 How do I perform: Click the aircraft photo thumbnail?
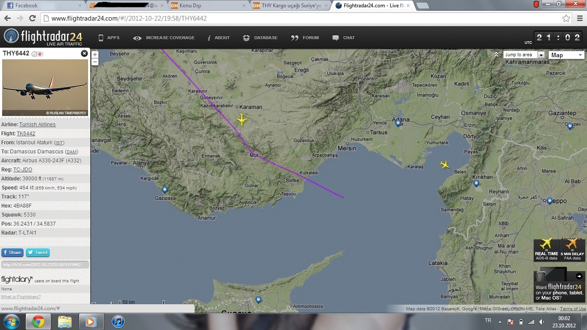coord(45,88)
